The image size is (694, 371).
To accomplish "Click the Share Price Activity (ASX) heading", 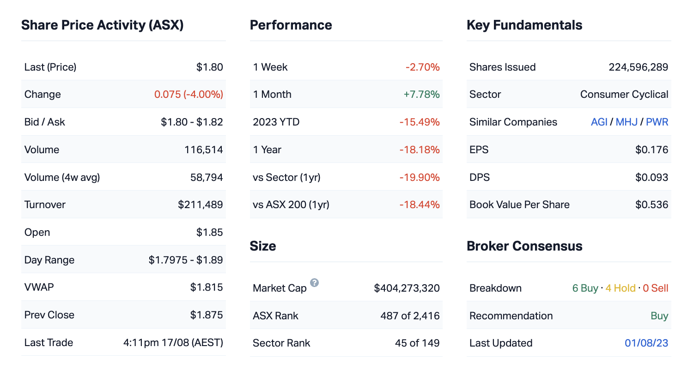I will pos(103,25).
